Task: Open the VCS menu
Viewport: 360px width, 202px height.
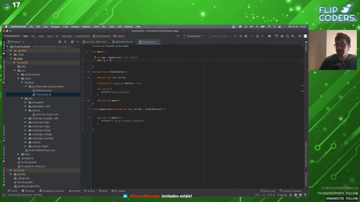Action: [x=120, y=27]
